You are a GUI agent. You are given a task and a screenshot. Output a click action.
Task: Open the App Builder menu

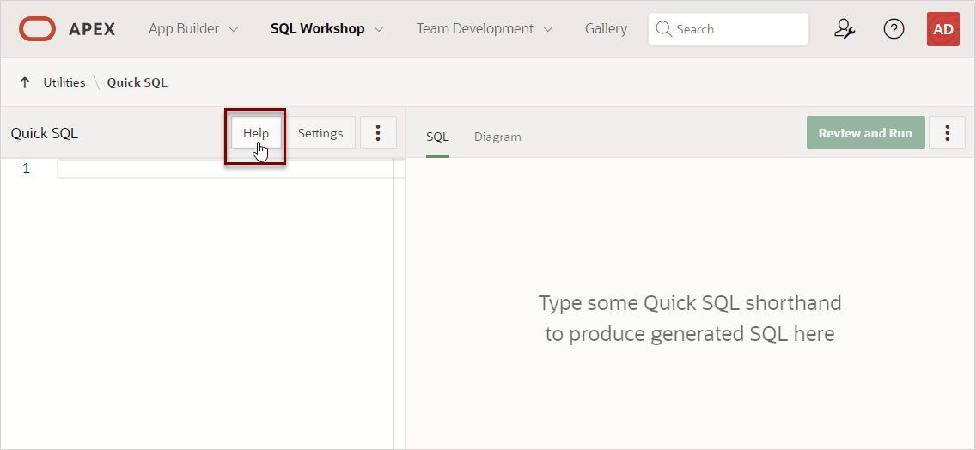point(184,28)
